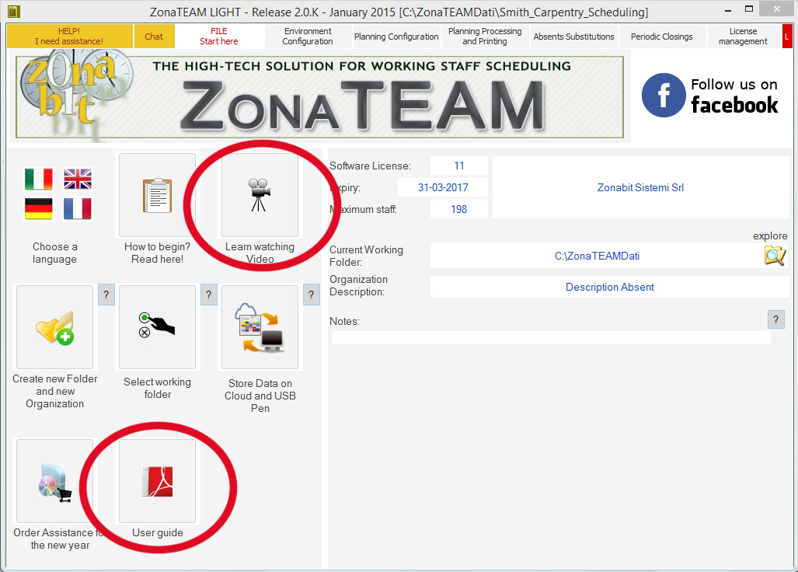798x572 pixels.
Task: Open the Environment Configuration menu
Action: pyautogui.click(x=308, y=36)
